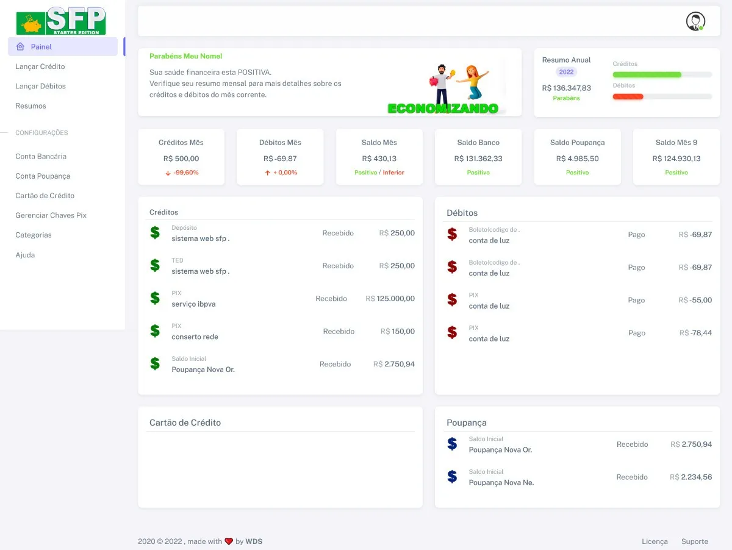Go to Painel in the sidebar
The height and width of the screenshot is (550, 732).
(x=63, y=47)
